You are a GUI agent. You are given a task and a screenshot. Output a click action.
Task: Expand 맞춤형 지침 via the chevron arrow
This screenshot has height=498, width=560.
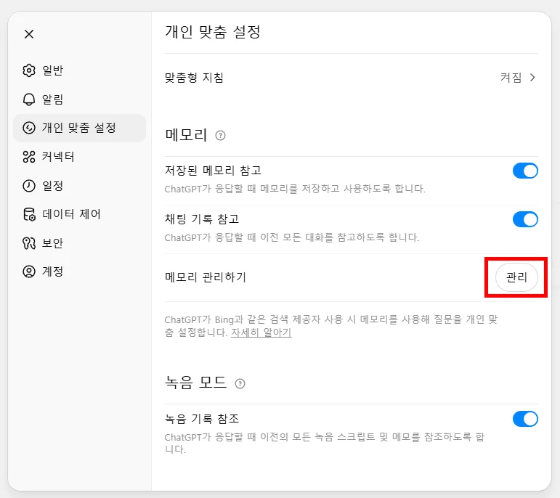tap(532, 78)
